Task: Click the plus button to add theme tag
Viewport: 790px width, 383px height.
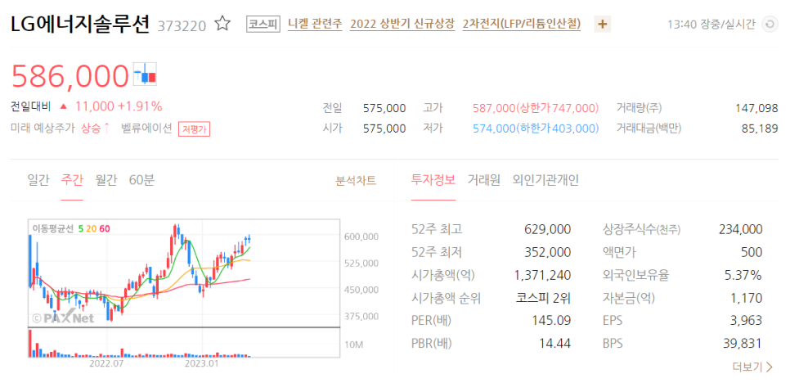Action: click(x=603, y=25)
